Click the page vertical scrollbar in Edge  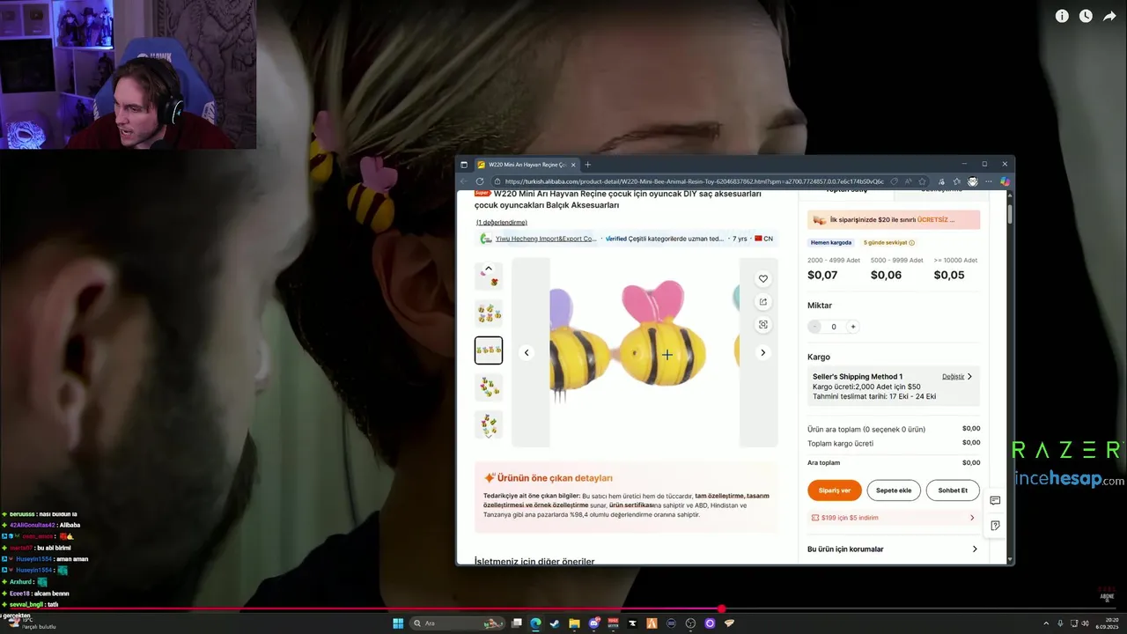pos(1010,213)
